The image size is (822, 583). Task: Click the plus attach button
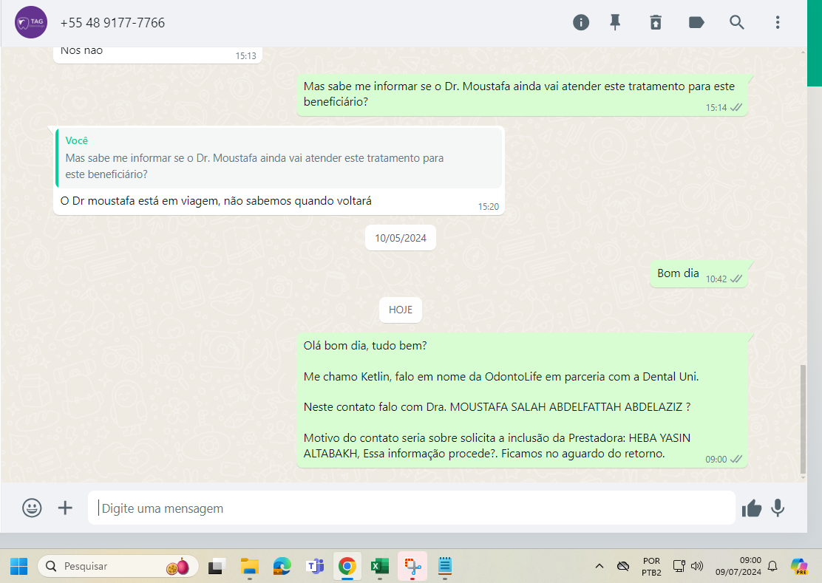click(x=65, y=508)
